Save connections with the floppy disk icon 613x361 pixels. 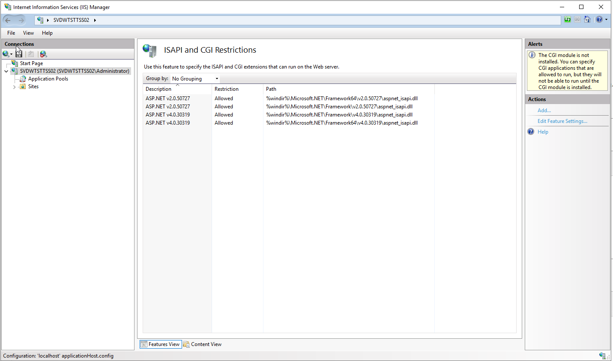pyautogui.click(x=19, y=54)
